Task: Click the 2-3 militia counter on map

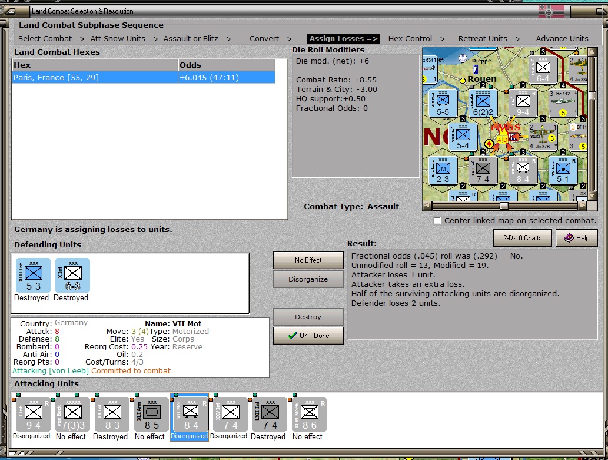Action: (443, 170)
